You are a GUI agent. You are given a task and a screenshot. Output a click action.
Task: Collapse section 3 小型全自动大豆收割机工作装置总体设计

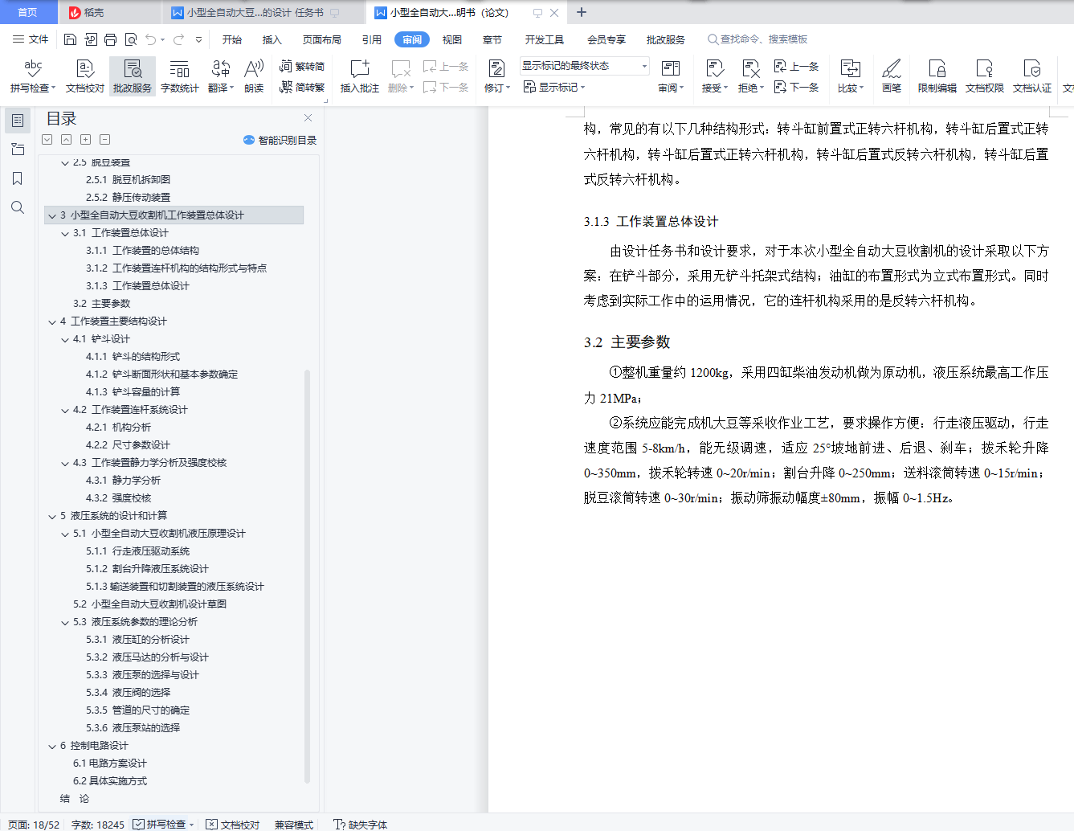coord(52,215)
